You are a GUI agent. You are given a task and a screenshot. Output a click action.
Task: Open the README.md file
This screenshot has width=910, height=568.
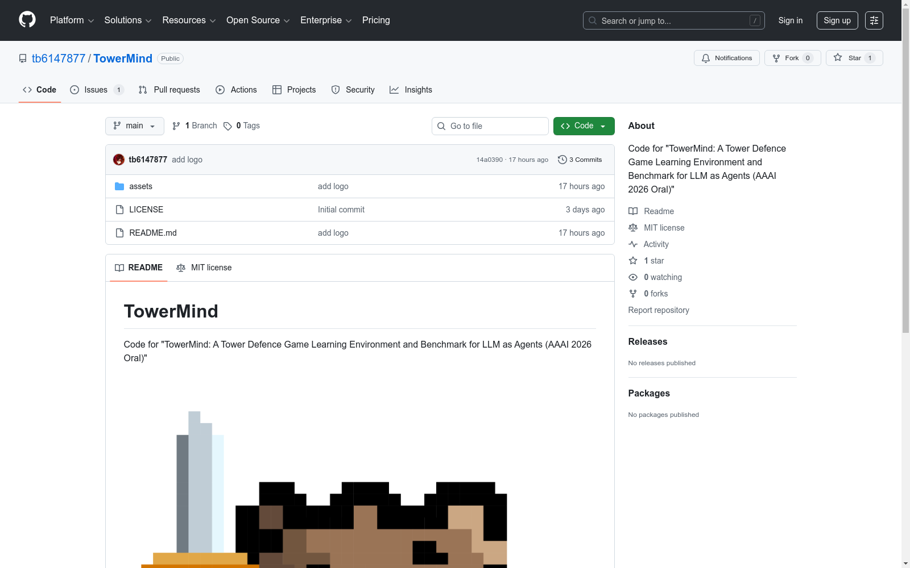[x=153, y=233]
